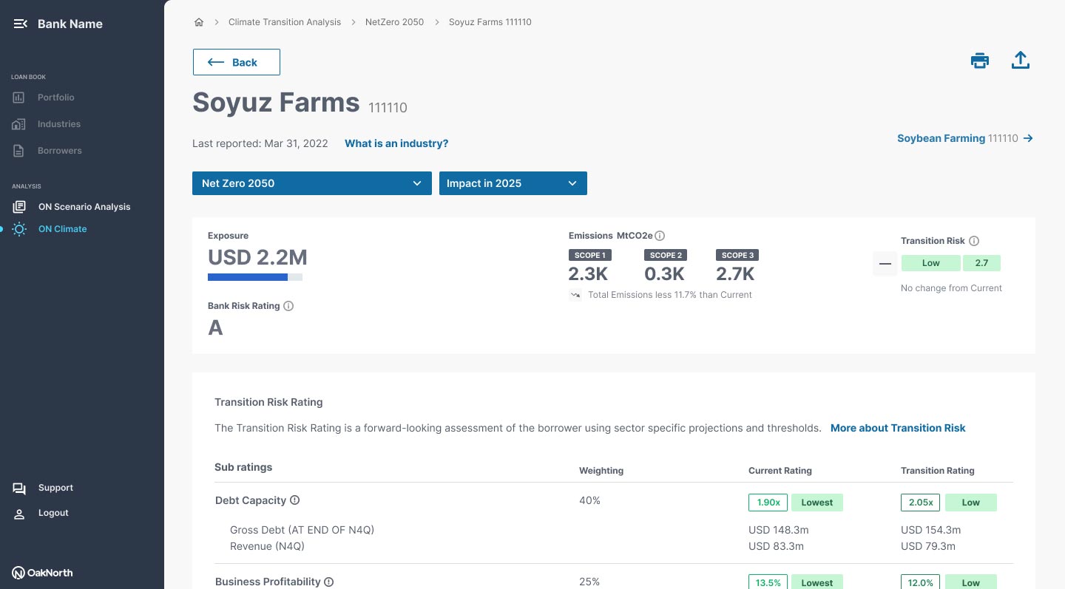Show info for Debt Capacity

coord(294,500)
